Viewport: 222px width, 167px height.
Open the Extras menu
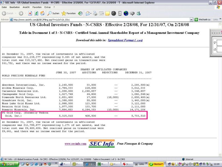[47, 7]
